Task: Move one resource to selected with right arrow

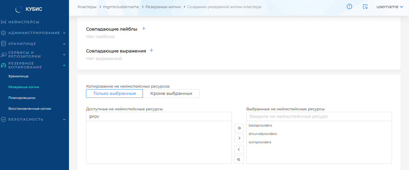Action: pos(239,138)
